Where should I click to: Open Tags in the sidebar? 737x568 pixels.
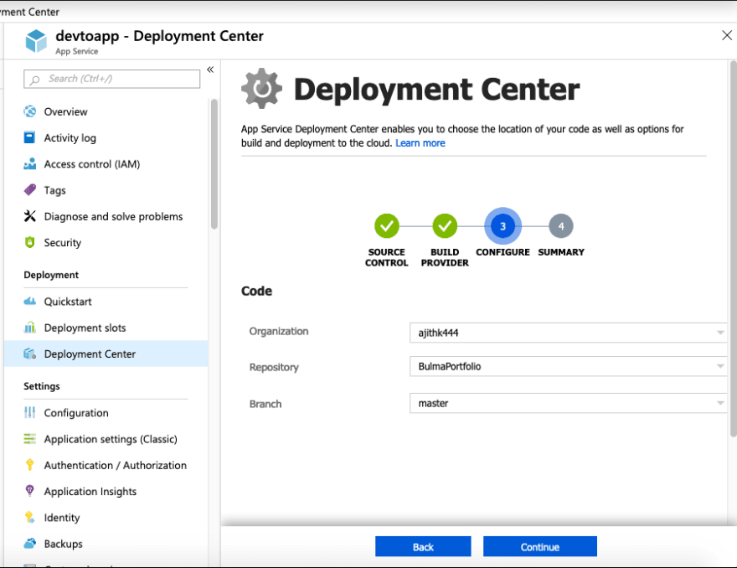(x=106, y=190)
